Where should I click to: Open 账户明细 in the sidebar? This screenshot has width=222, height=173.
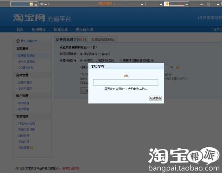24,109
